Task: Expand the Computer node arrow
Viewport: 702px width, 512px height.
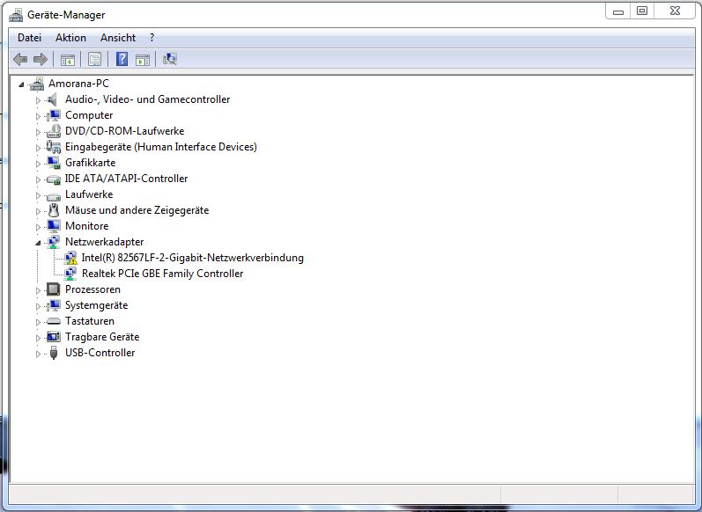Action: (38, 116)
